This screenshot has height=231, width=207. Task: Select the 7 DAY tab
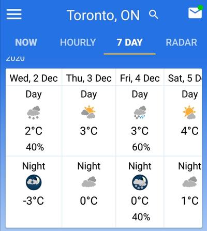click(129, 42)
